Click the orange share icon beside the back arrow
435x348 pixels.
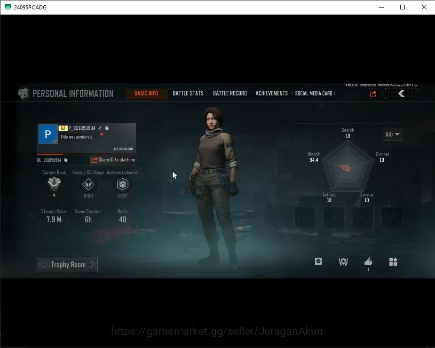tap(373, 94)
